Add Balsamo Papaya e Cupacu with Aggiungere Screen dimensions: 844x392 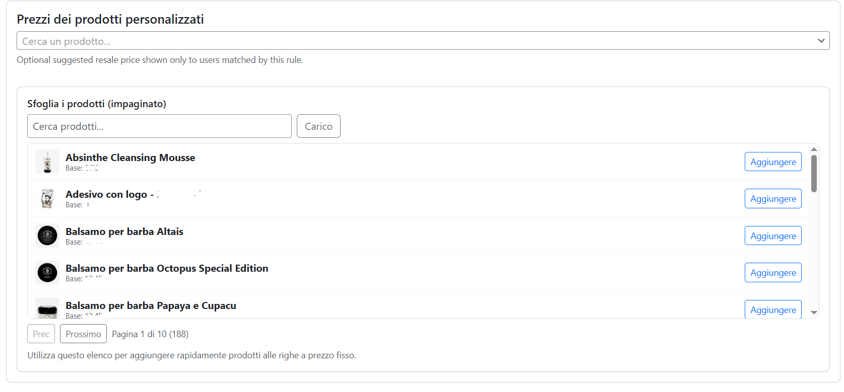(772, 309)
